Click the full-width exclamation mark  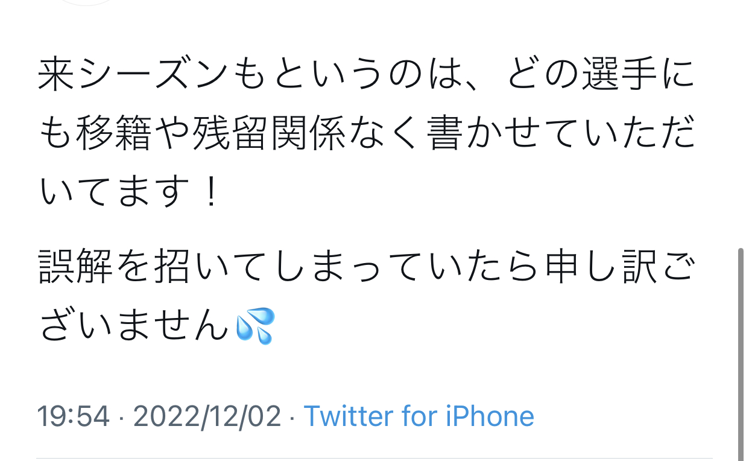[210, 193]
